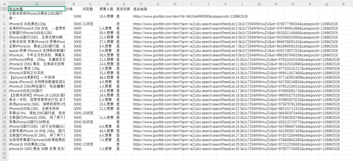
Task: Click price 5000 in 苹果iPhone16国行256粉色 row
Action: [x=74, y=122]
